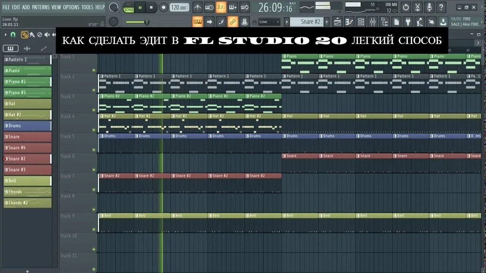Select Snare #4 in pattern list
Image resolution: width=486 pixels, height=273 pixels.
pyautogui.click(x=27, y=147)
